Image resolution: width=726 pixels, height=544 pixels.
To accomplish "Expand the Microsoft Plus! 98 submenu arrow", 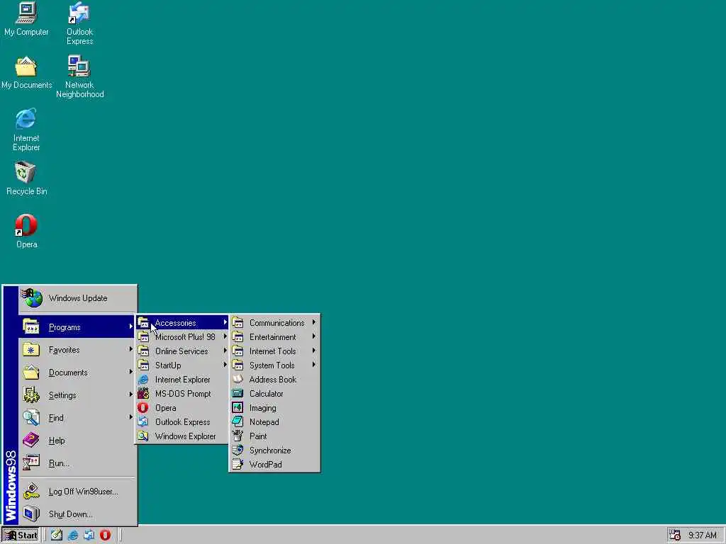I will [225, 336].
